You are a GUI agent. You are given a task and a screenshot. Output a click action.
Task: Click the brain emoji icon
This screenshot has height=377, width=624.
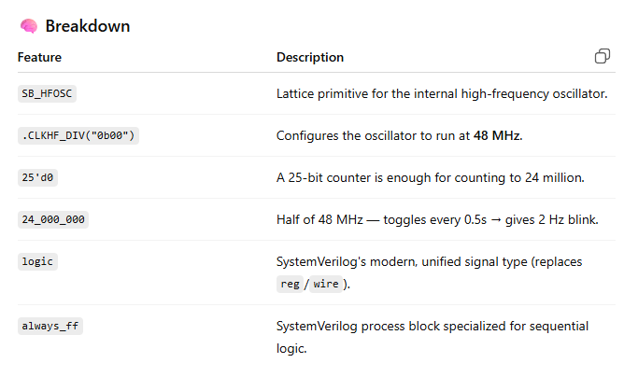28,26
